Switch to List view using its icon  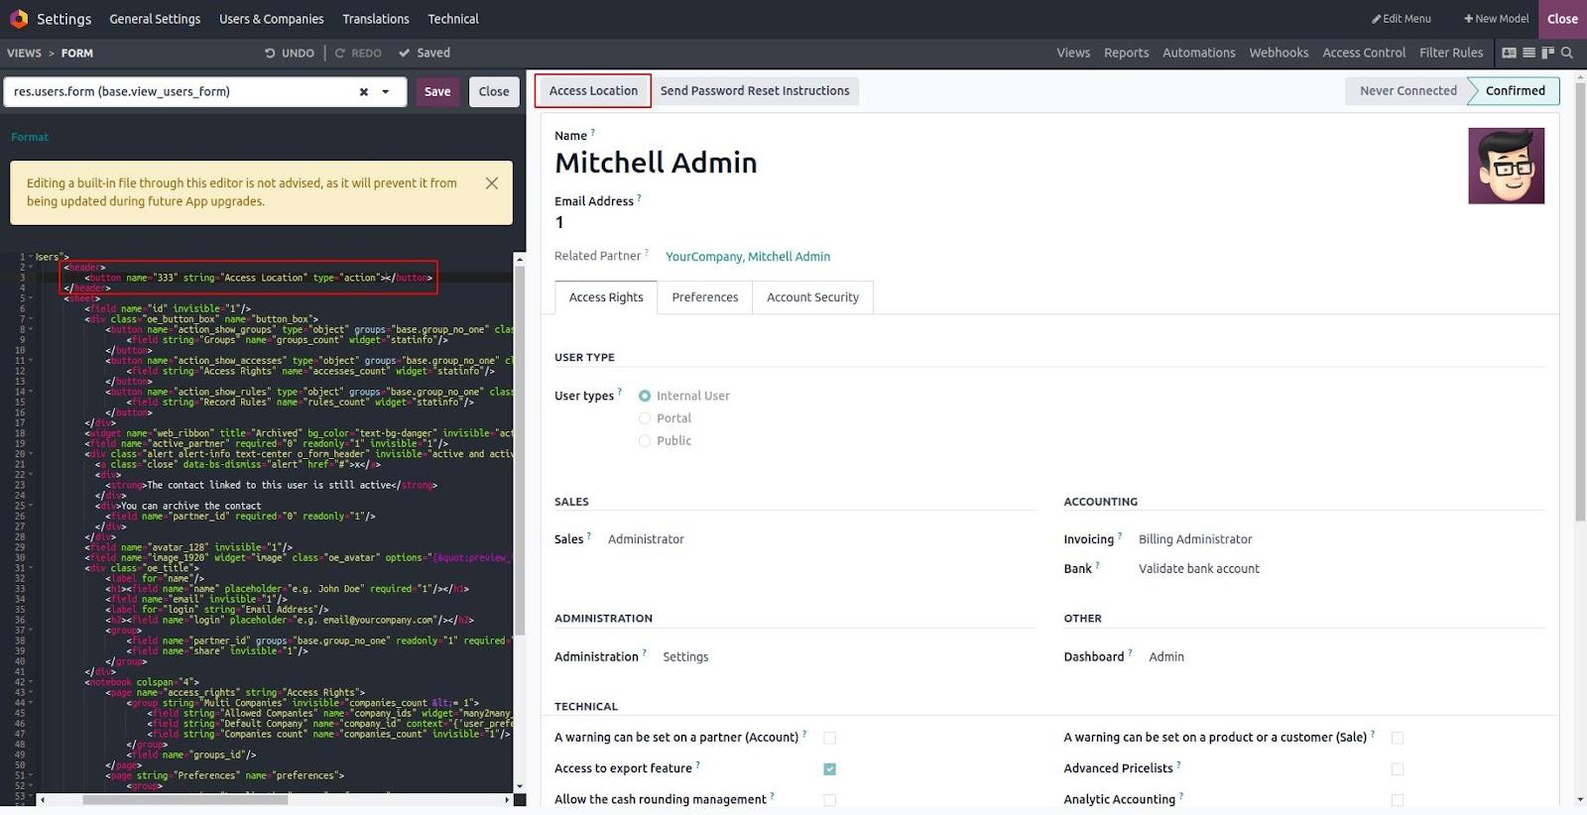tap(1528, 53)
